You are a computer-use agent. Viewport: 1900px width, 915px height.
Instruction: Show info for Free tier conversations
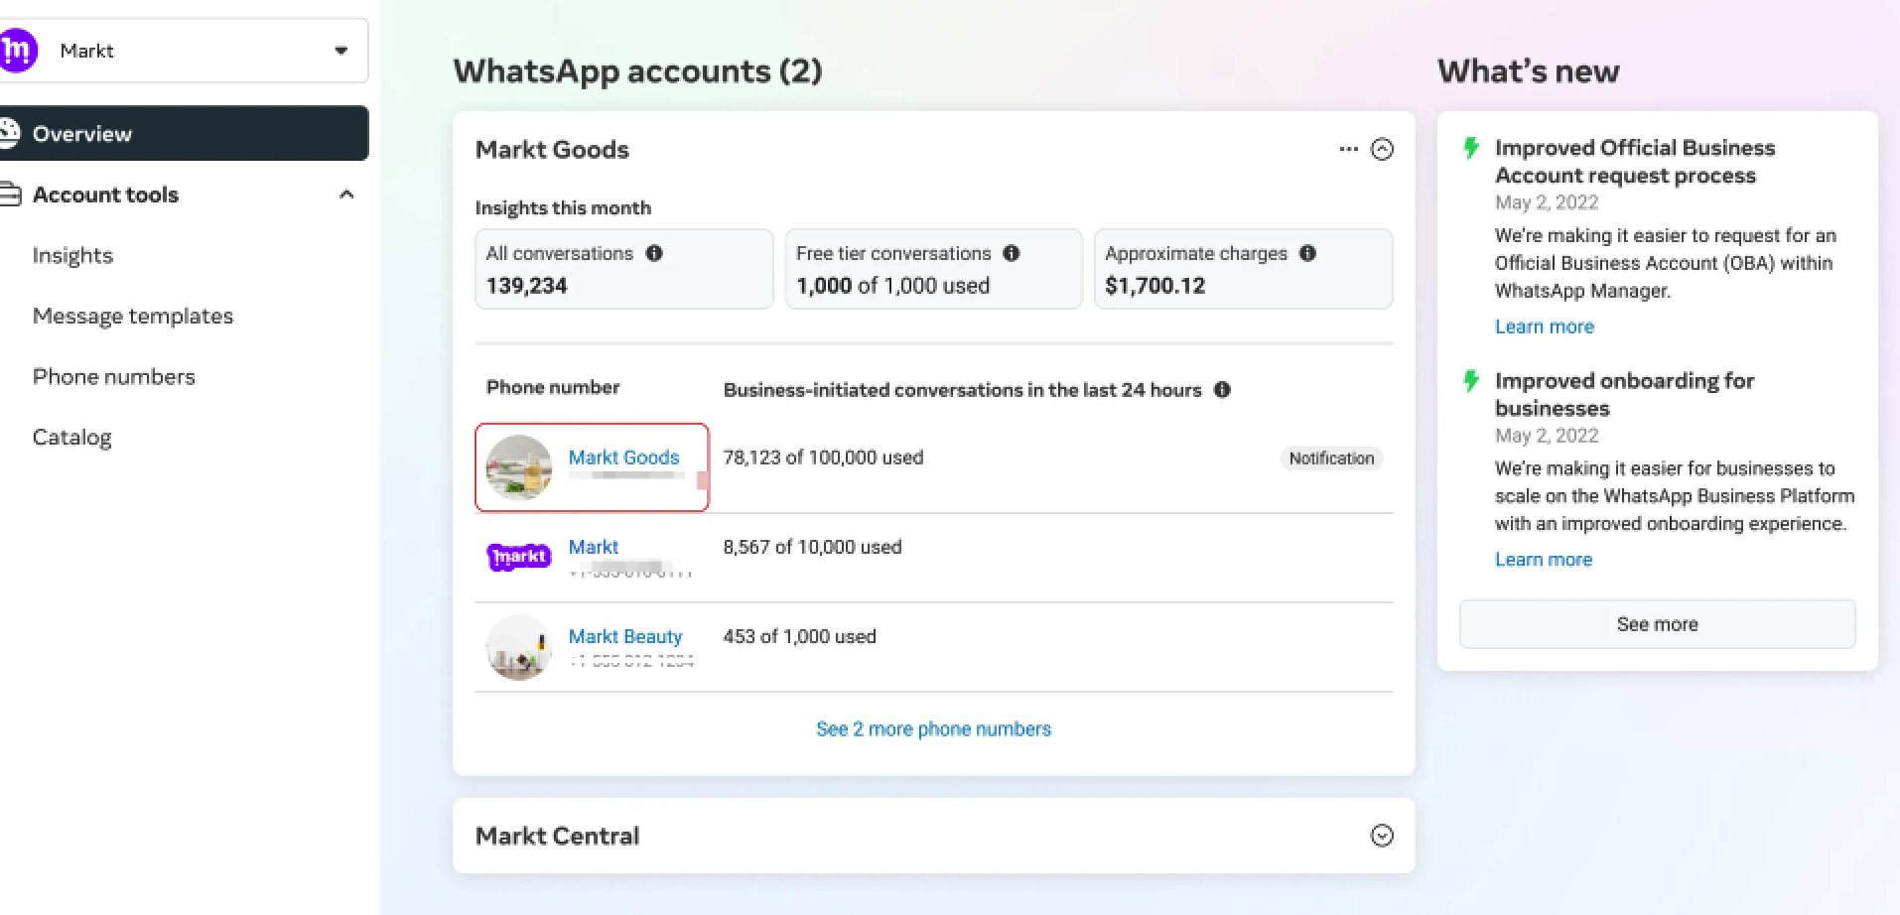[x=1012, y=253]
